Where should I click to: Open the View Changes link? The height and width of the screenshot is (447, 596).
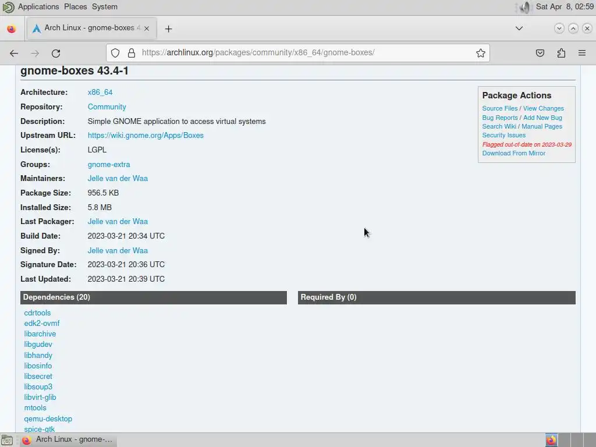[x=544, y=108]
